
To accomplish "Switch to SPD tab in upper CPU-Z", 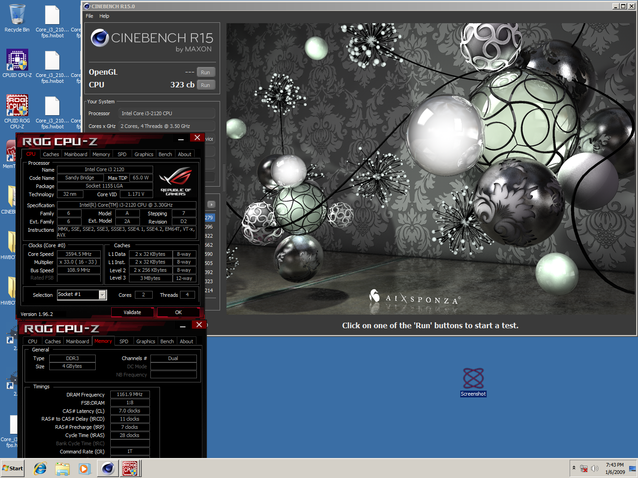I will pyautogui.click(x=122, y=154).
